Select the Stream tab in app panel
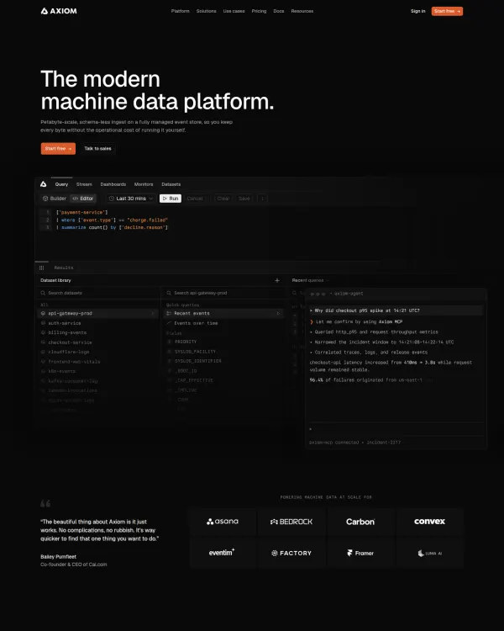The height and width of the screenshot is (631, 504). (x=84, y=184)
